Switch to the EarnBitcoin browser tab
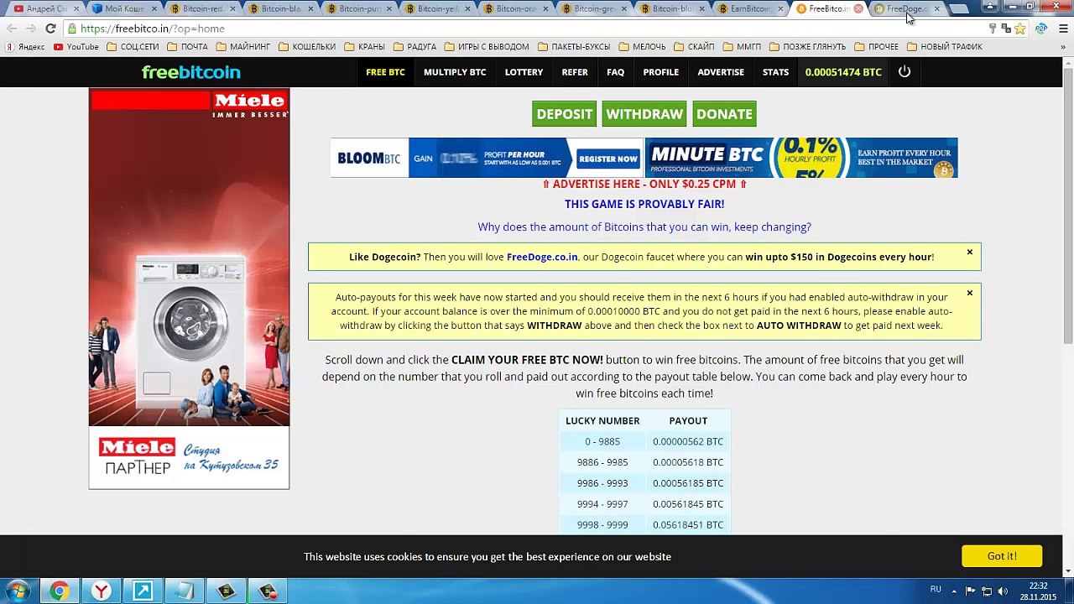Image resolution: width=1074 pixels, height=604 pixels. [749, 9]
